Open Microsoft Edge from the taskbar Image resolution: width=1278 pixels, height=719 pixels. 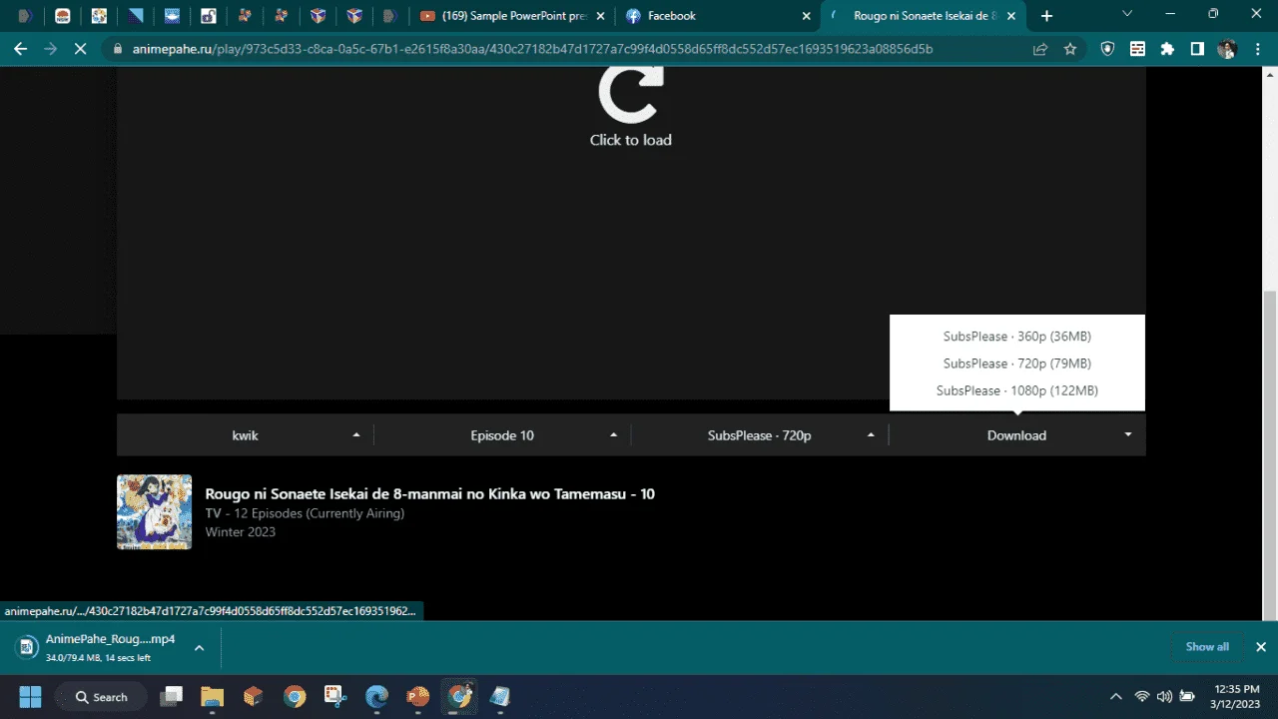(x=376, y=697)
